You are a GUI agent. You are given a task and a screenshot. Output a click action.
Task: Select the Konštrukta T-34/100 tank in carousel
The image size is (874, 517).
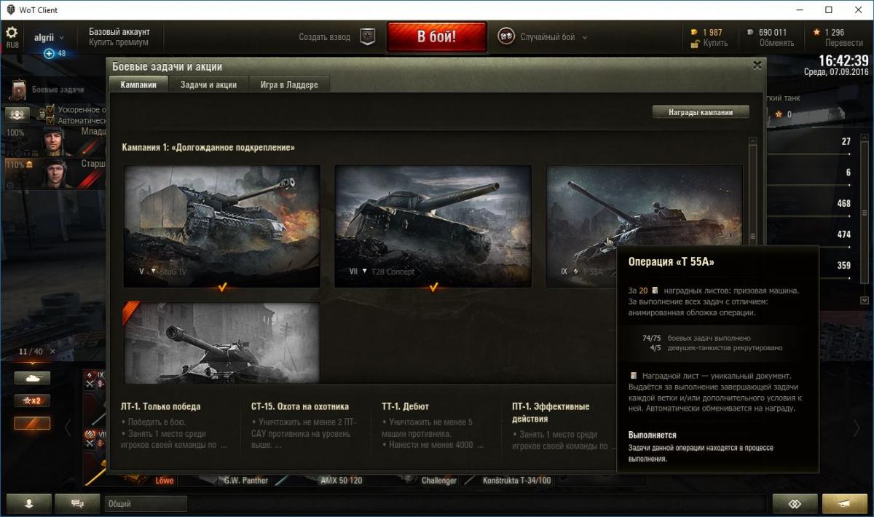point(517,480)
